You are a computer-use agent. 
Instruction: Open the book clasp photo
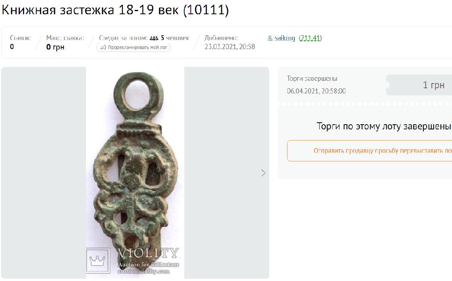click(x=135, y=173)
